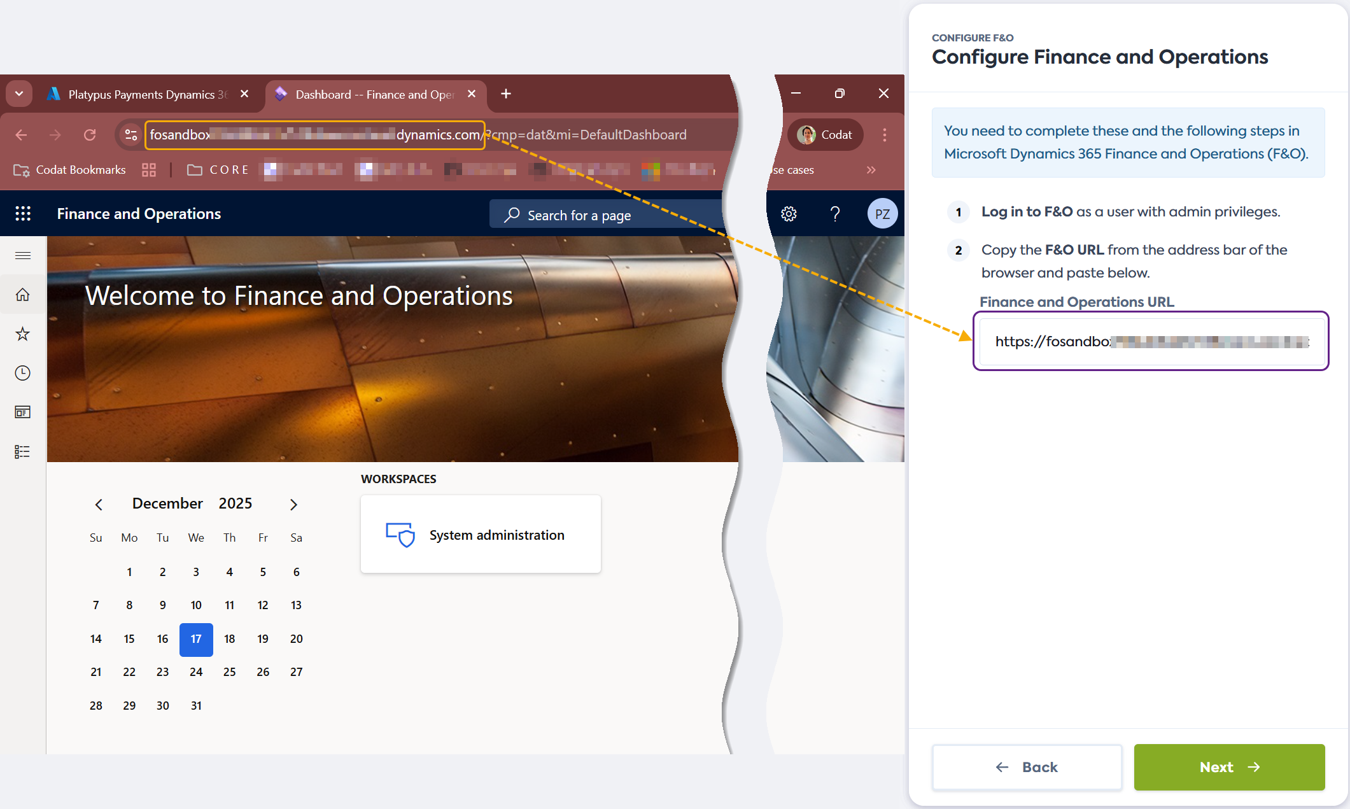The image size is (1350, 809).
Task: Open the PZ user profile avatar
Action: point(882,214)
